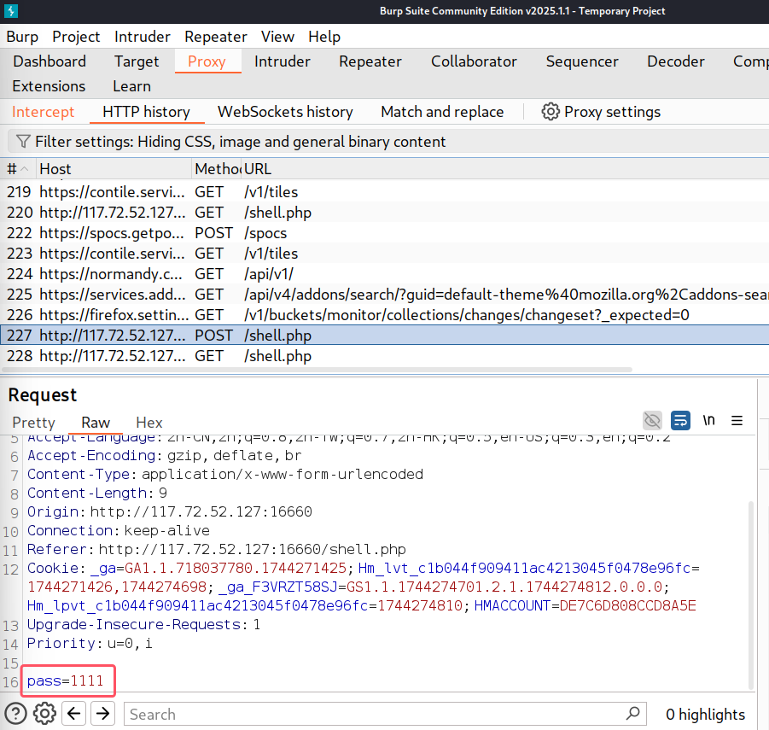Toggle show \n newline characters
Screen dimensions: 769x730
coord(708,420)
